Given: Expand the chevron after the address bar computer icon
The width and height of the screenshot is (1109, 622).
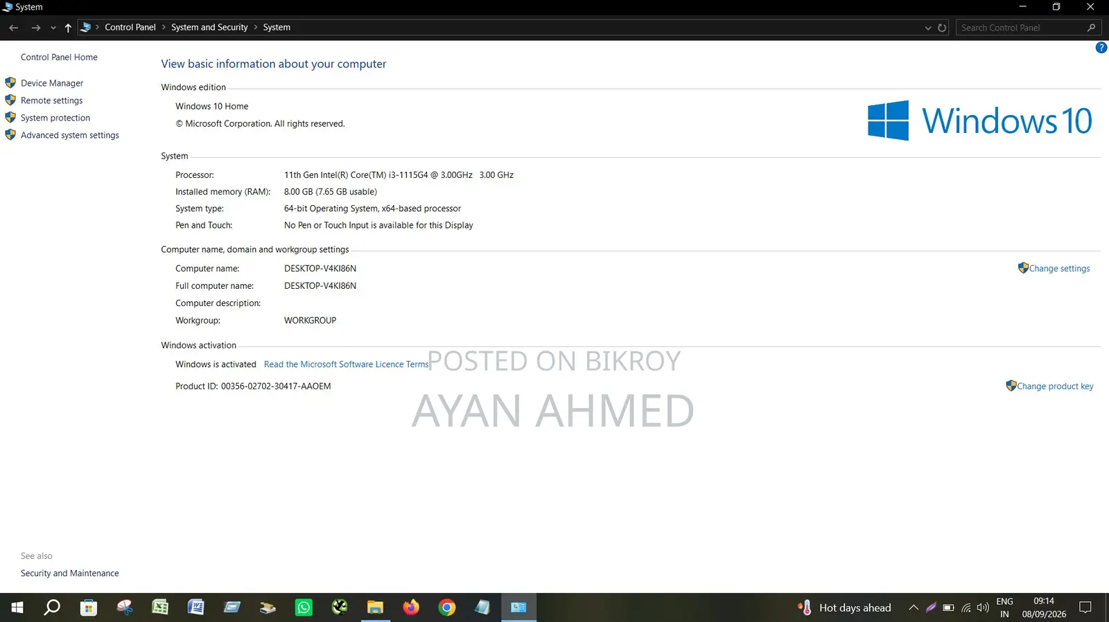Looking at the screenshot, I should point(97,28).
